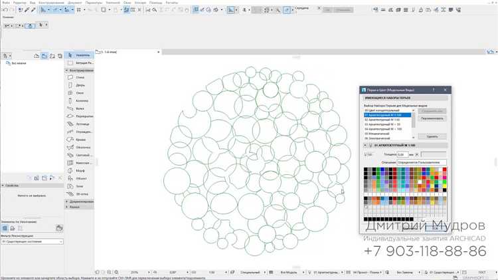Open the Редактор menu
498x280 pixels.
(x=20, y=3)
